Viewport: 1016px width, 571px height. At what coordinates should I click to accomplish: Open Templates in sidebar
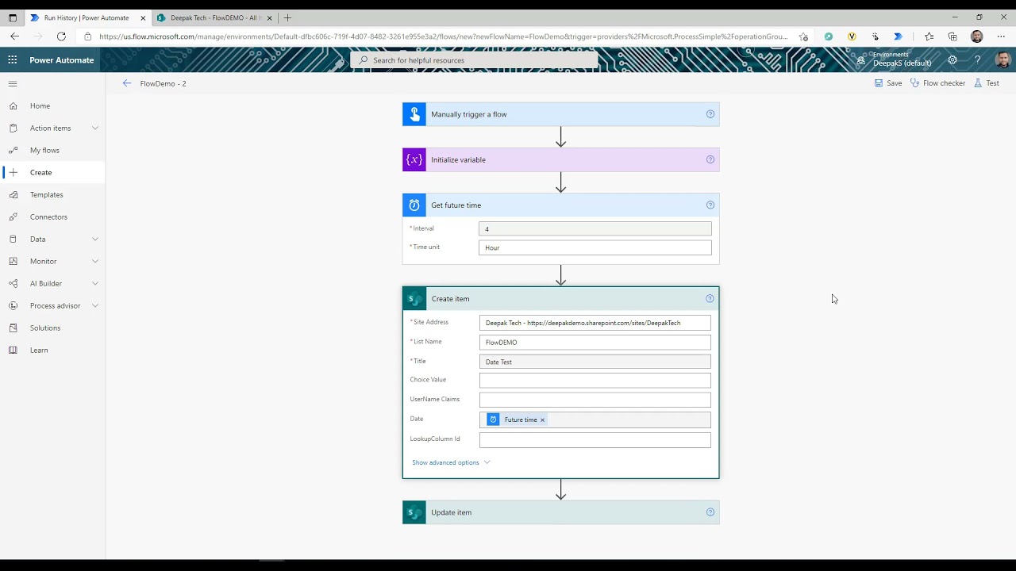coord(46,194)
